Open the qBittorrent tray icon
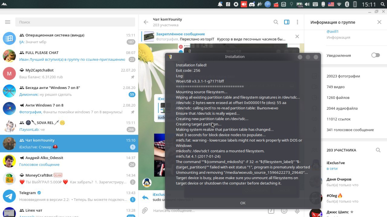The height and width of the screenshot is (217, 387). click(x=268, y=4)
